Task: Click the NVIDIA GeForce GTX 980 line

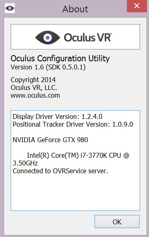Action: pyautogui.click(x=50, y=140)
